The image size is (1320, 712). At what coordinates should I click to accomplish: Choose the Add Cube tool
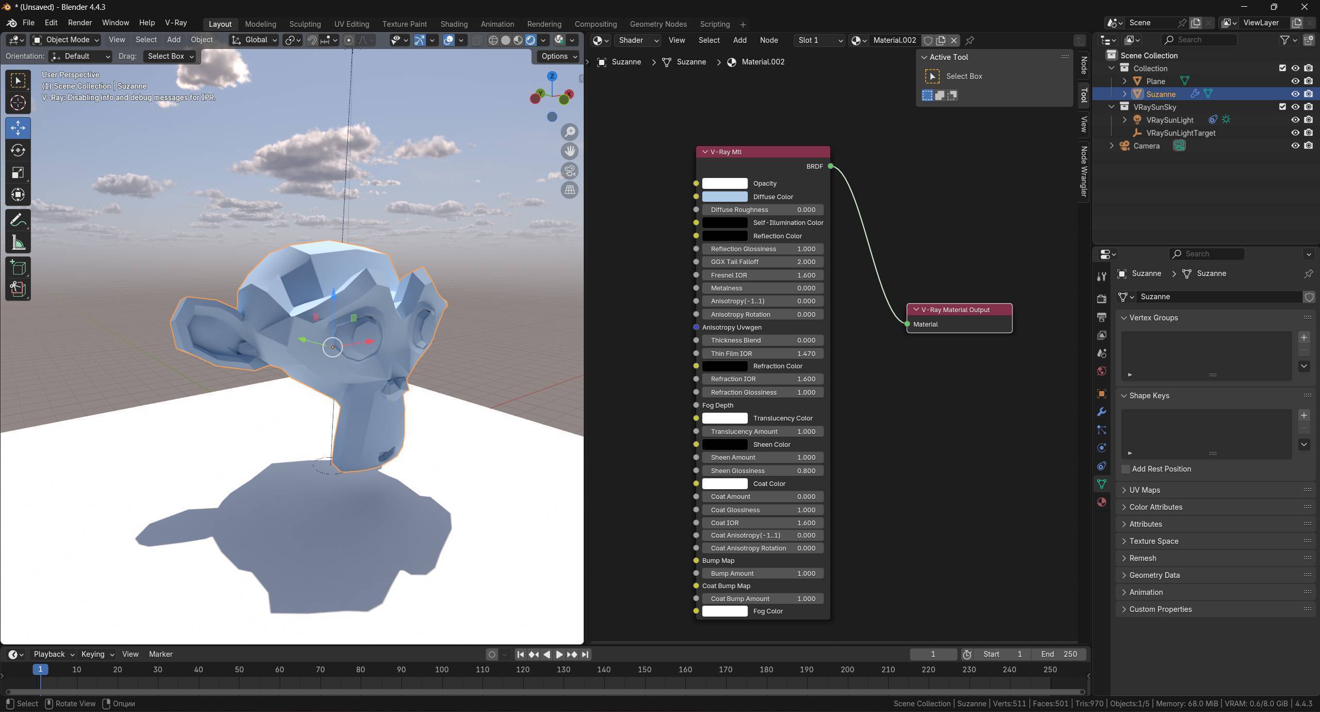pos(18,268)
